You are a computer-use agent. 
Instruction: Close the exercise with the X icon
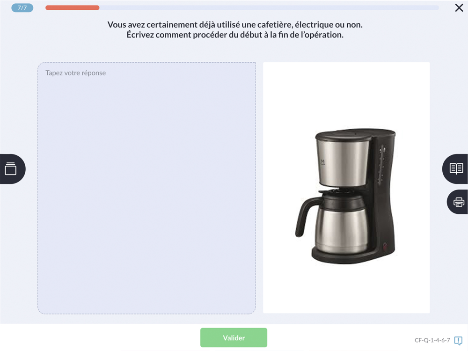click(x=459, y=8)
